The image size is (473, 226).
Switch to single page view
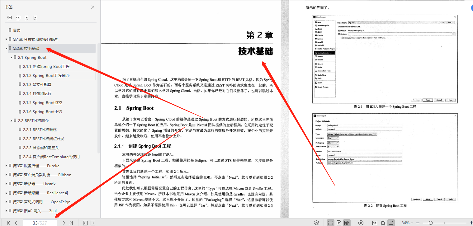[339, 223]
